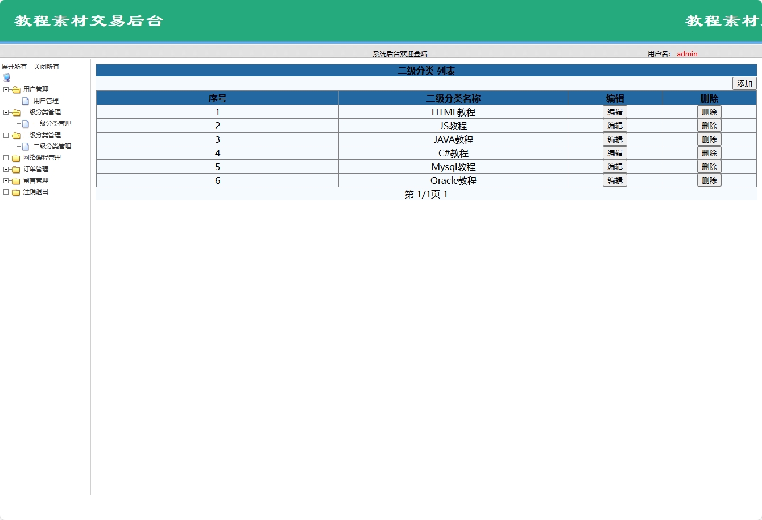Delete the Mysql教程 row
The height and width of the screenshot is (520, 762).
709,167
